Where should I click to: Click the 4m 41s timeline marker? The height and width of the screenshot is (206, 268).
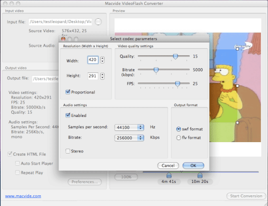(x=169, y=175)
